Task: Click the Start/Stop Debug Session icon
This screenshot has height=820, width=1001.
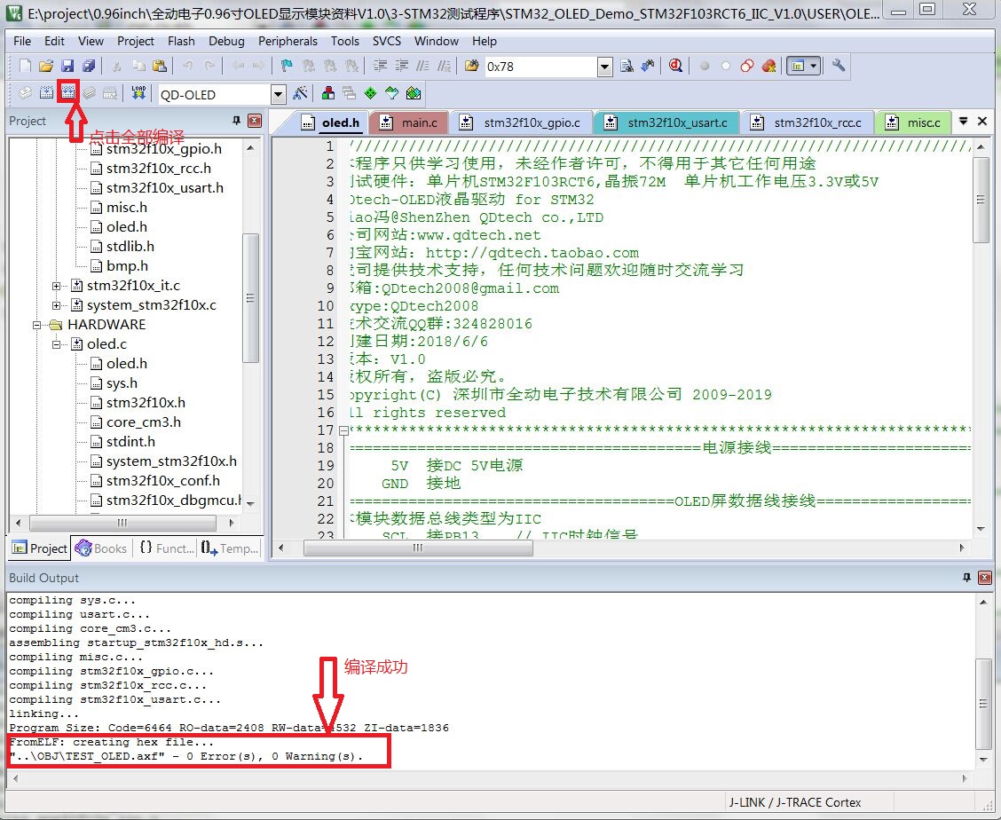Action: [676, 66]
